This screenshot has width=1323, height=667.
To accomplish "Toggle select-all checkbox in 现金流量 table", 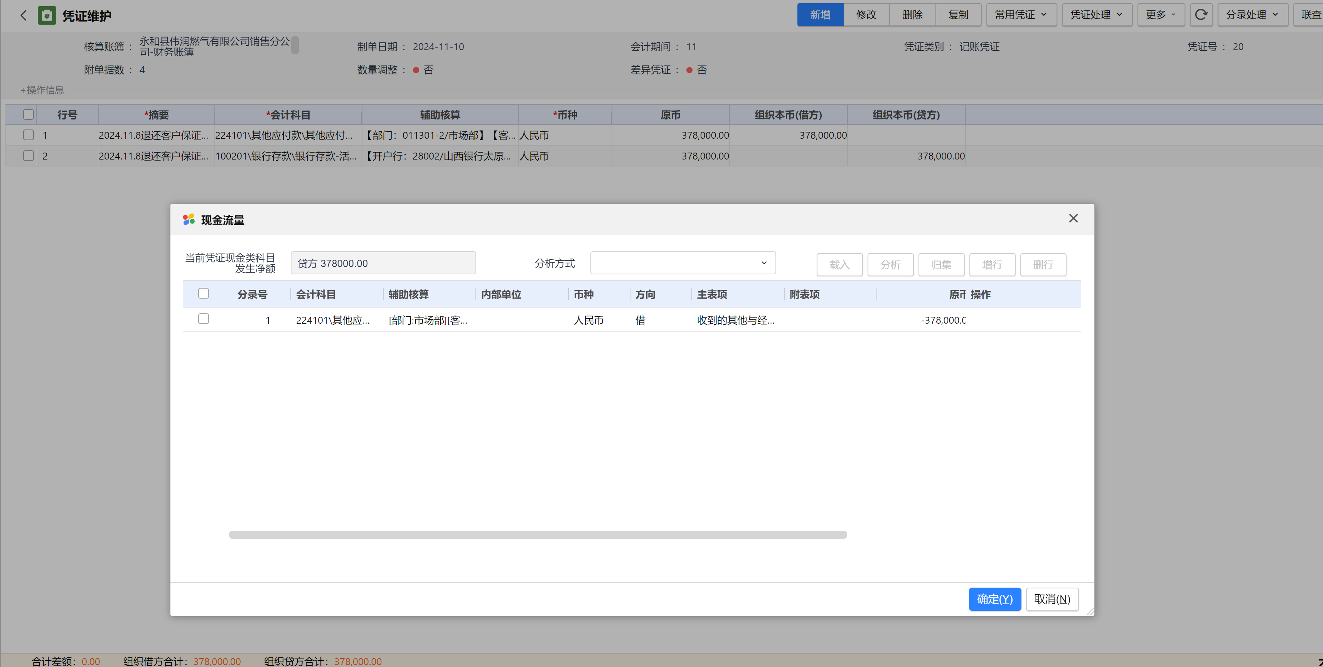I will pyautogui.click(x=203, y=294).
